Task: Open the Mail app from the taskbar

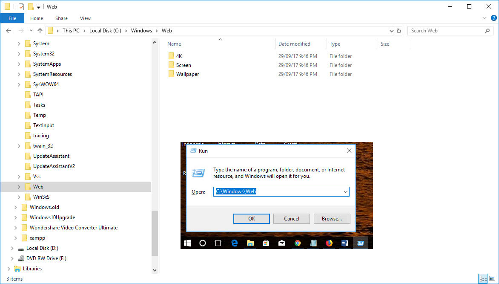Action: 281,243
